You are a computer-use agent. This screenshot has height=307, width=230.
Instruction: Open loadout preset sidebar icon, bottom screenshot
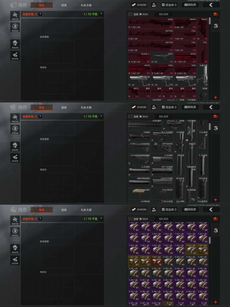point(15,220)
